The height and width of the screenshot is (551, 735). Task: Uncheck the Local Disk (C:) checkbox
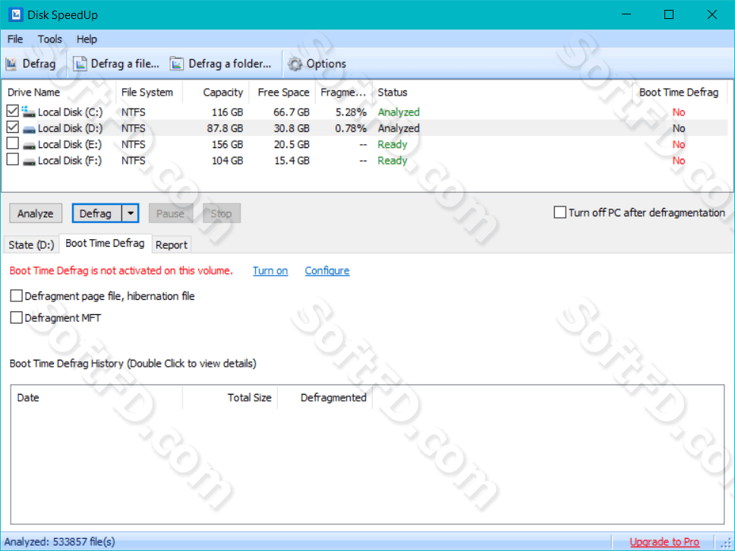13,111
